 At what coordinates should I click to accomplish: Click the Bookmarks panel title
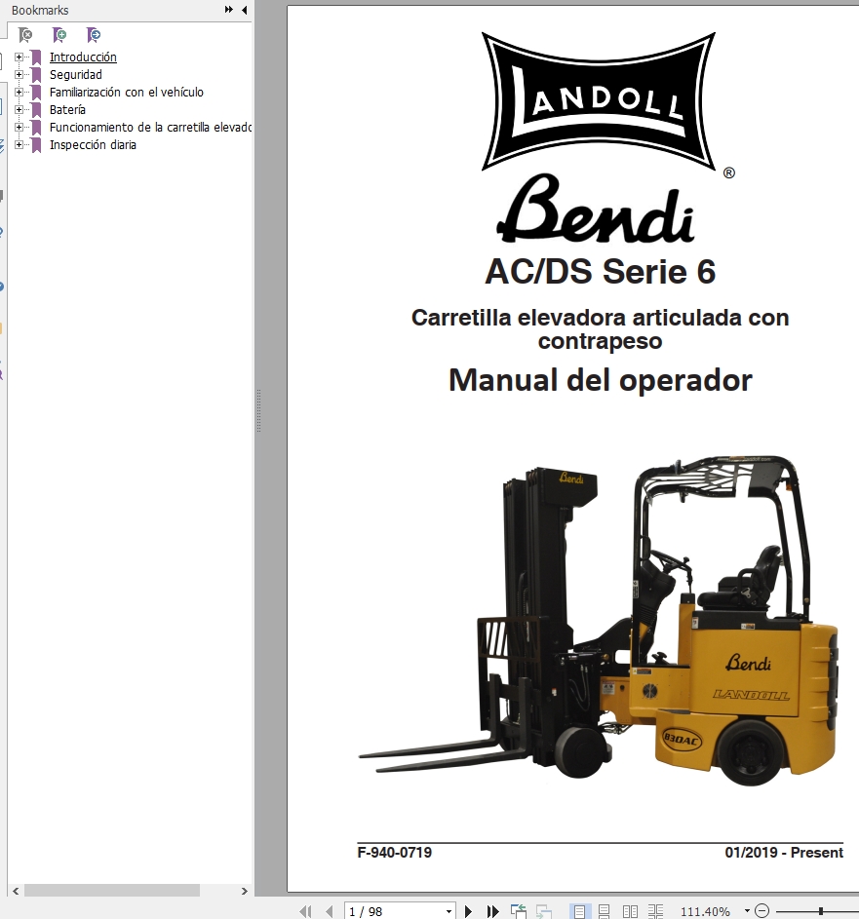pyautogui.click(x=40, y=10)
